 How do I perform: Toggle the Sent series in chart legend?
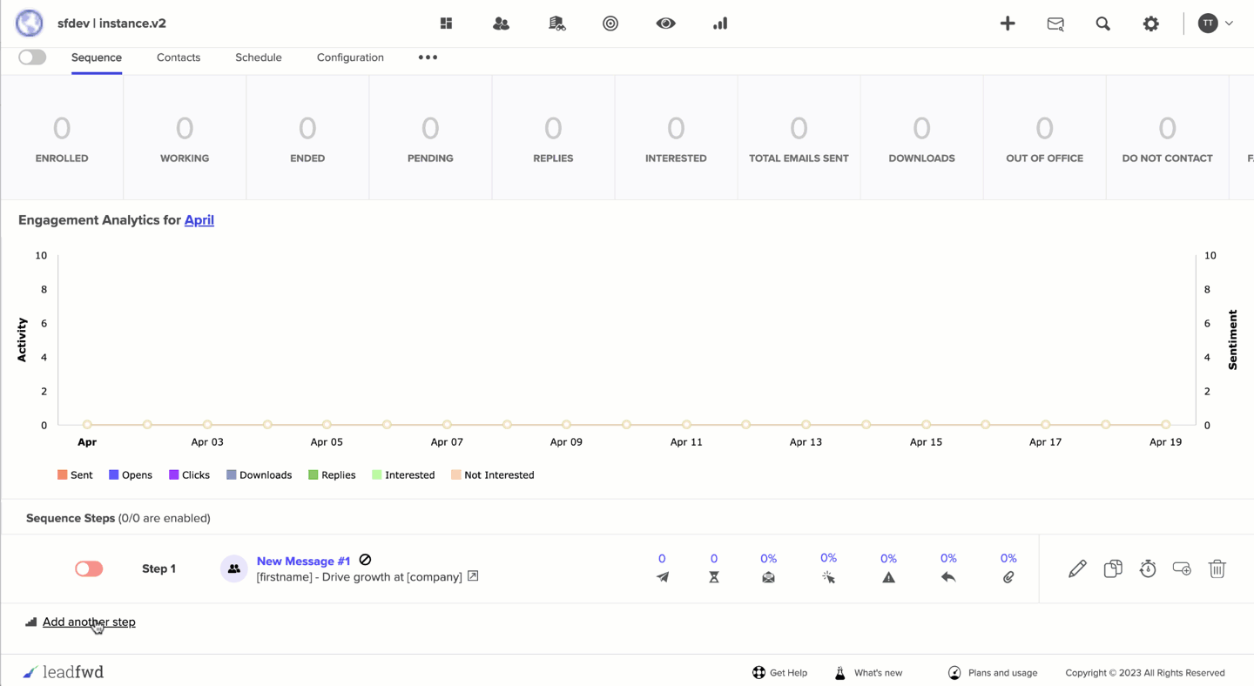(75, 475)
